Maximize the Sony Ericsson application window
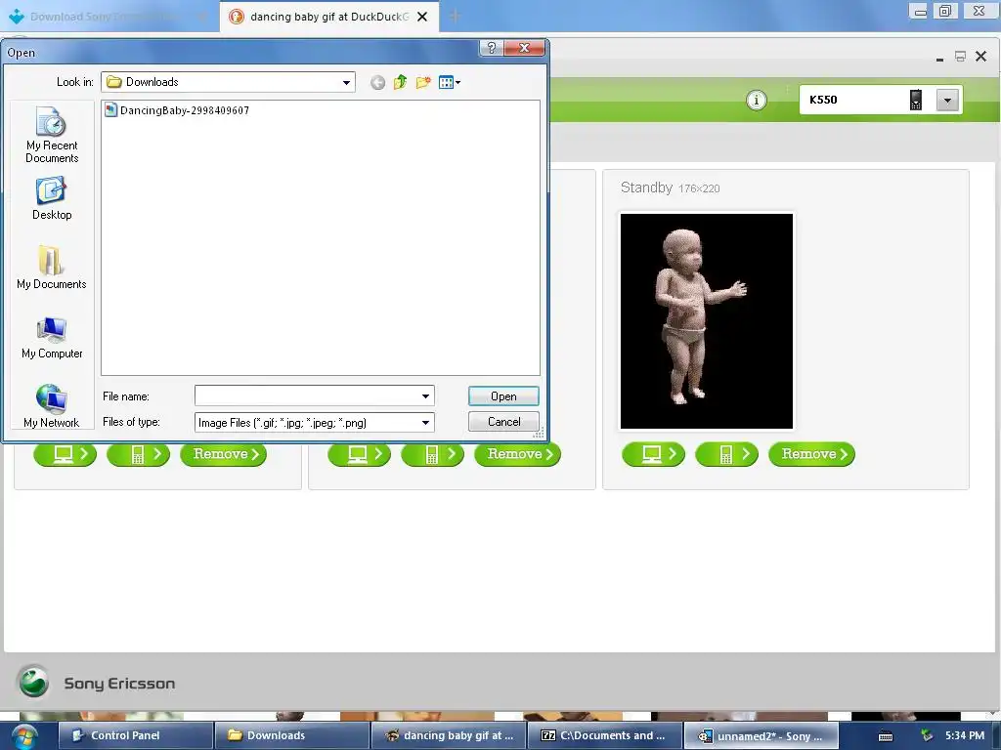The image size is (1001, 750). pos(960,57)
